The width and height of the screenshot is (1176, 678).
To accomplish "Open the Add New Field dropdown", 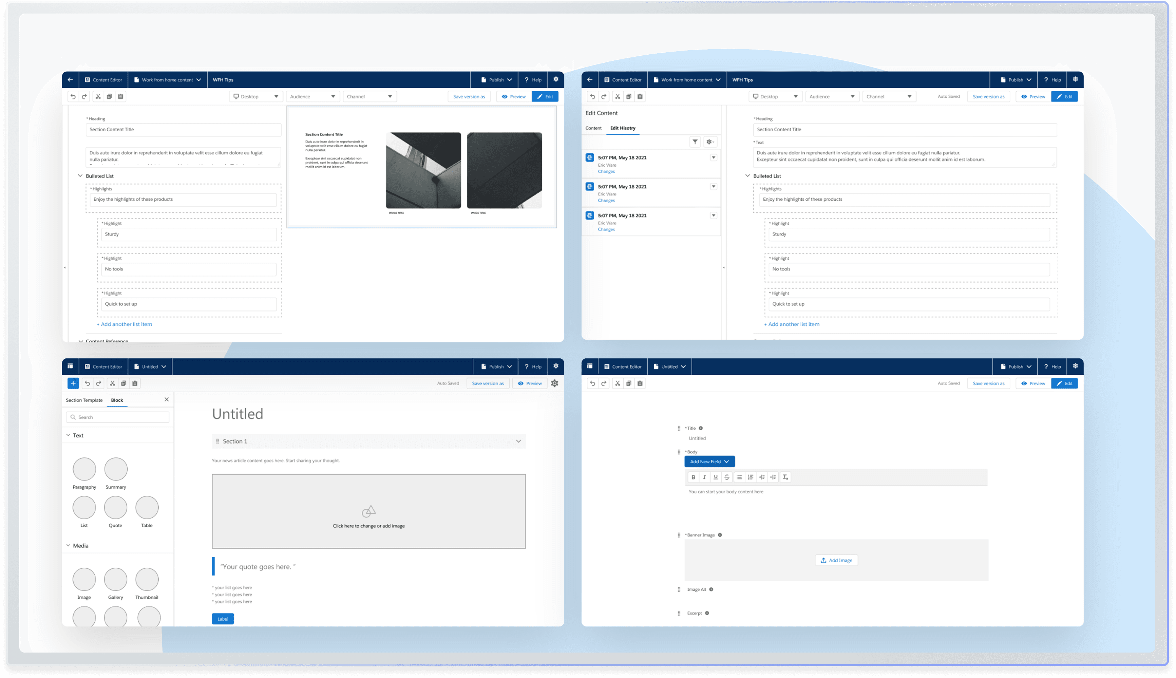I will tap(709, 462).
